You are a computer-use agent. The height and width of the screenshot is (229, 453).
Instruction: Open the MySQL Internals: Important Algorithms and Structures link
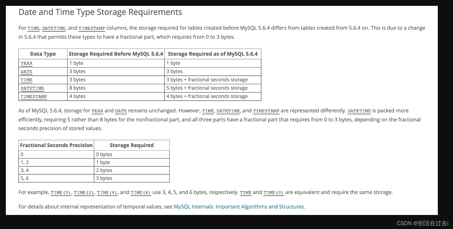click(x=239, y=206)
